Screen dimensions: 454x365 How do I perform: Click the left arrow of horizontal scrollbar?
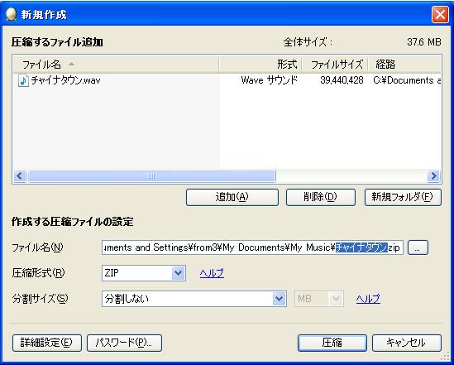coord(20,175)
